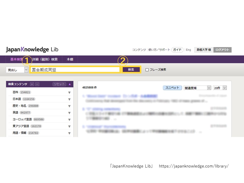Open the 見出し search type dropdown

click(x=17, y=70)
